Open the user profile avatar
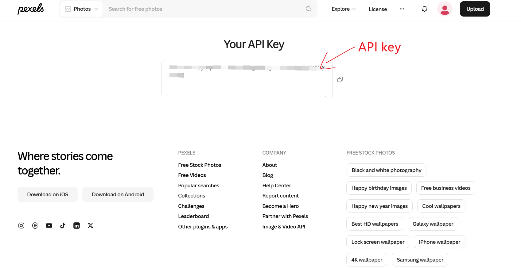The width and height of the screenshot is (521, 268). 445,9
